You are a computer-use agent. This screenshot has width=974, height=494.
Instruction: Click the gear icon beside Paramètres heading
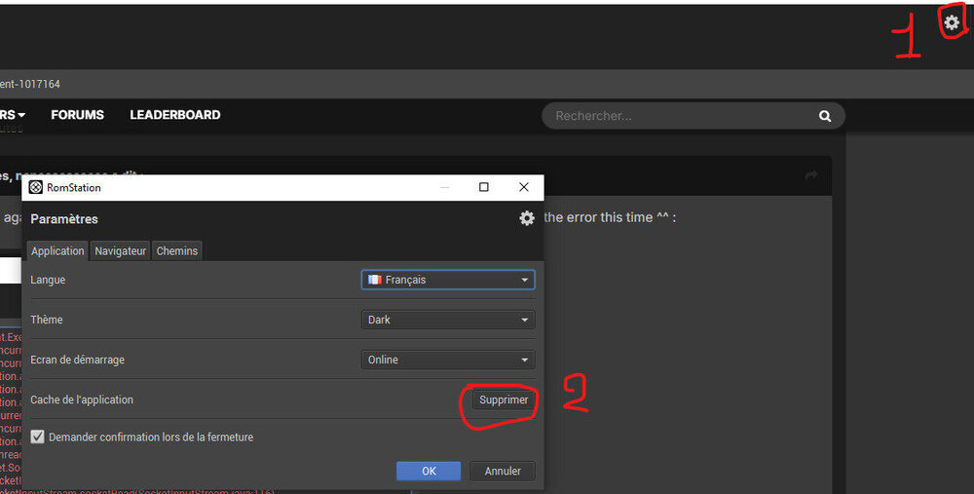tap(527, 218)
